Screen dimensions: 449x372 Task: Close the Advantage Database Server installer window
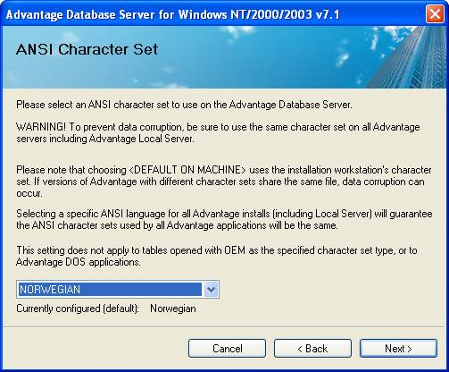(435, 14)
